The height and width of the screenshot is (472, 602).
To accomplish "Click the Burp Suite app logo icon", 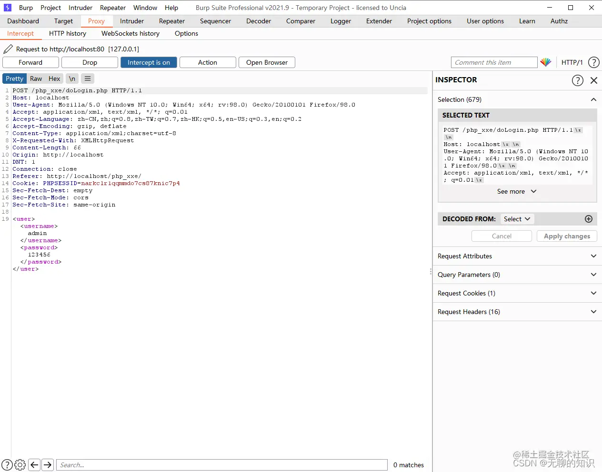I will (8, 8).
